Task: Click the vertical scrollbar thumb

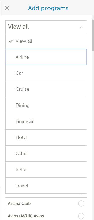Action: tap(93, 35)
